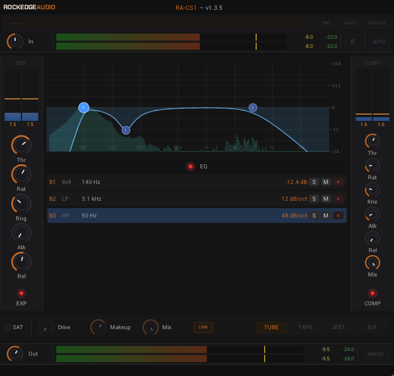Select the TUBE saturation mode
This screenshot has width=394, height=376.
[x=271, y=327]
